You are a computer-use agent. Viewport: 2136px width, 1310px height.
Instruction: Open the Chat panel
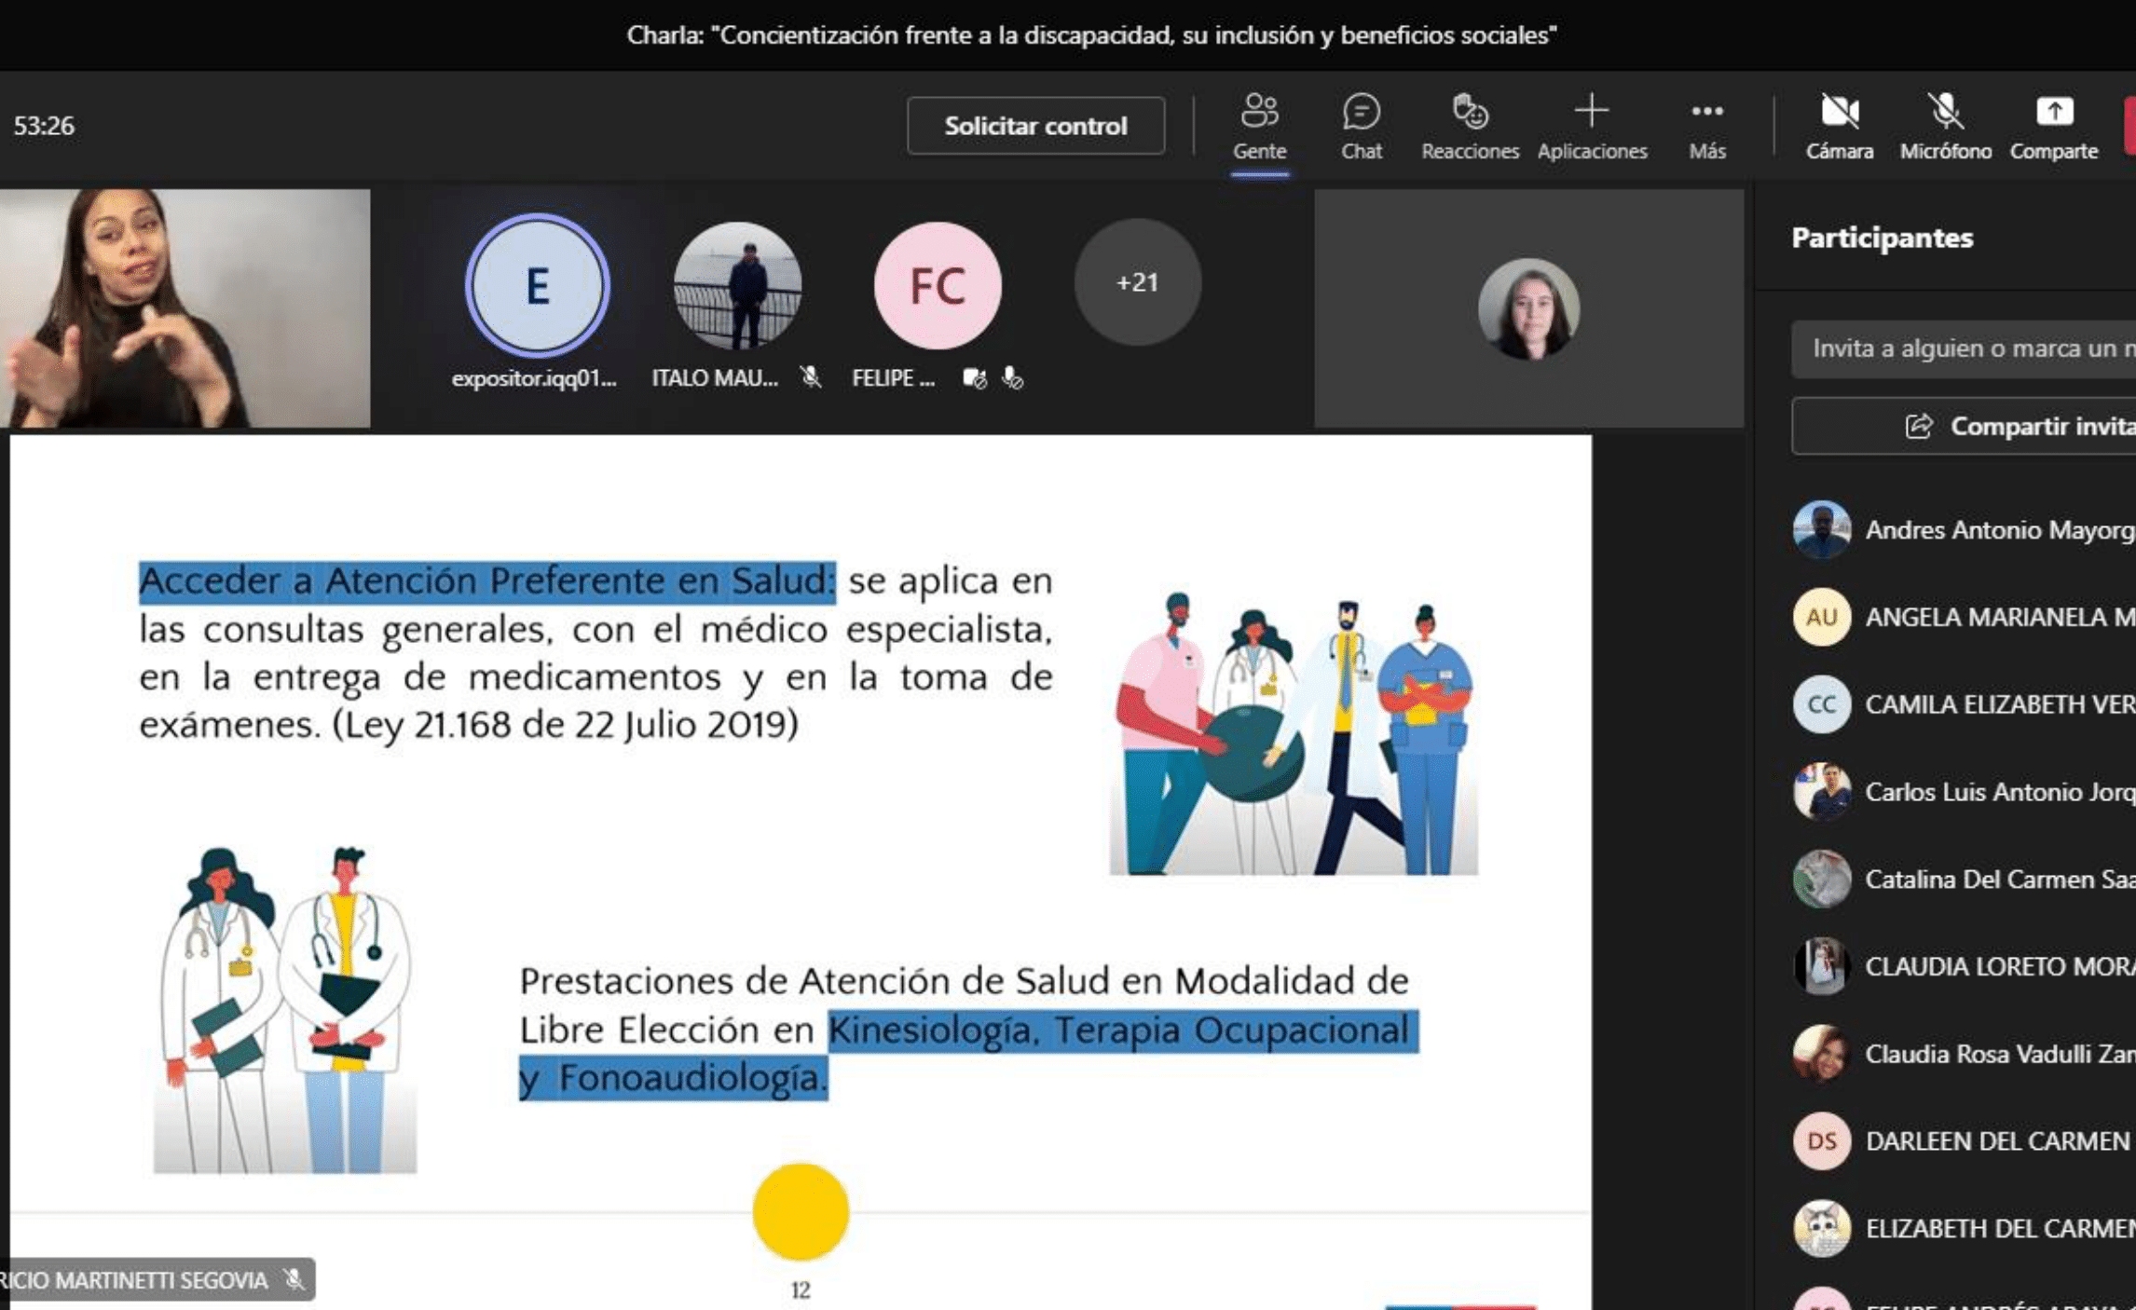click(1361, 127)
